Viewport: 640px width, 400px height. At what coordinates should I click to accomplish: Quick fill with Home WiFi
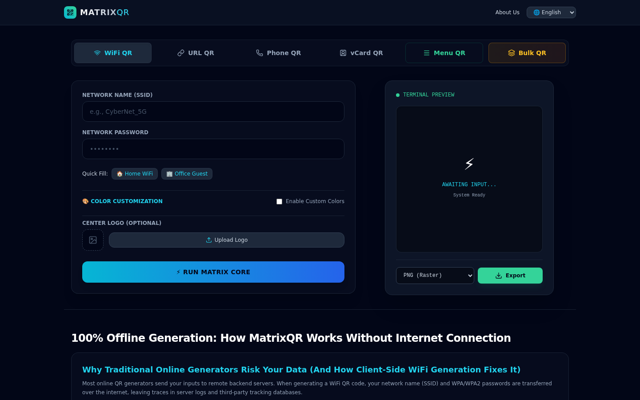pyautogui.click(x=135, y=174)
